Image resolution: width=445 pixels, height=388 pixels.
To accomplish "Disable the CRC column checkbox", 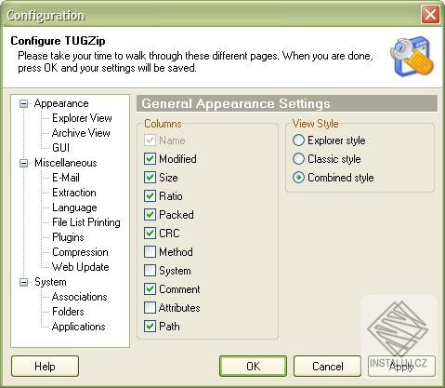I will tap(150, 234).
